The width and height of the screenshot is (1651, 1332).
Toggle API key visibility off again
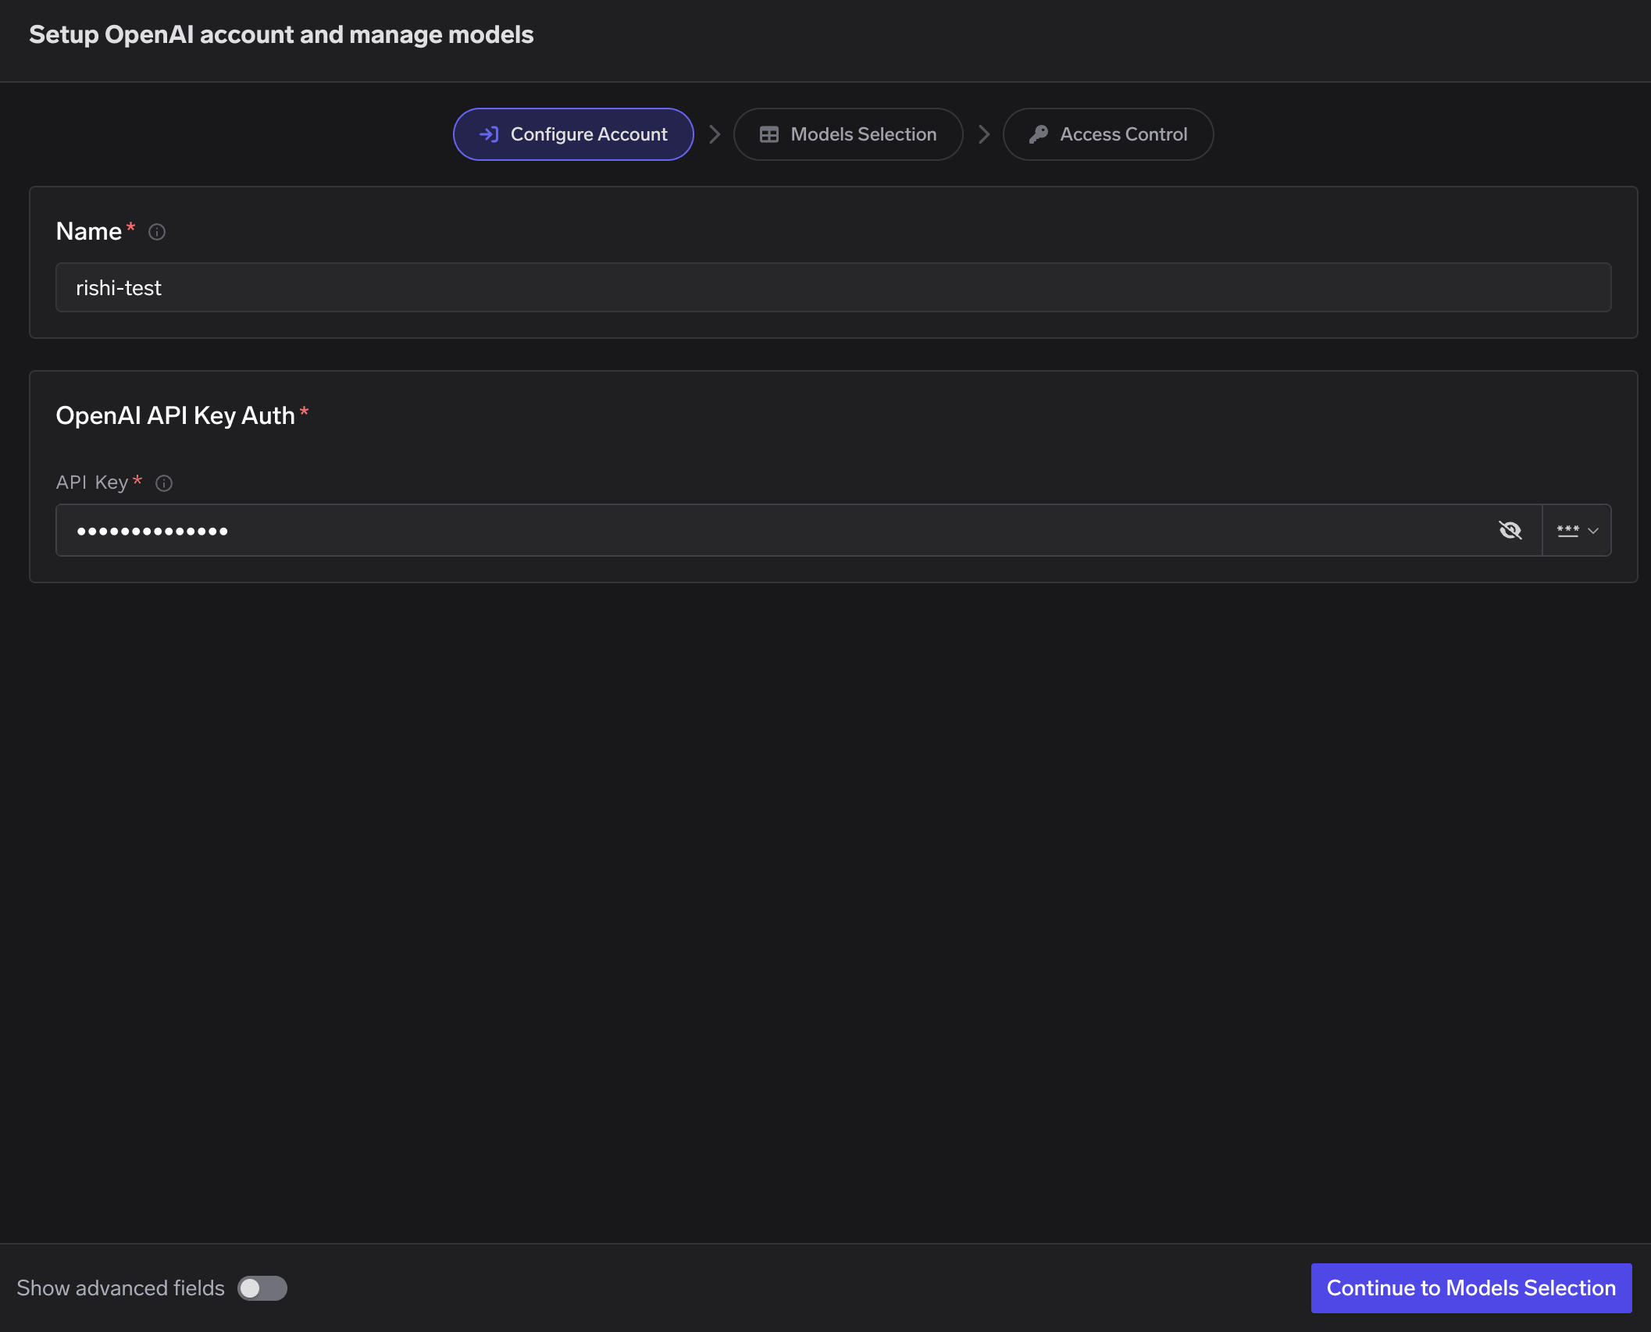point(1512,530)
